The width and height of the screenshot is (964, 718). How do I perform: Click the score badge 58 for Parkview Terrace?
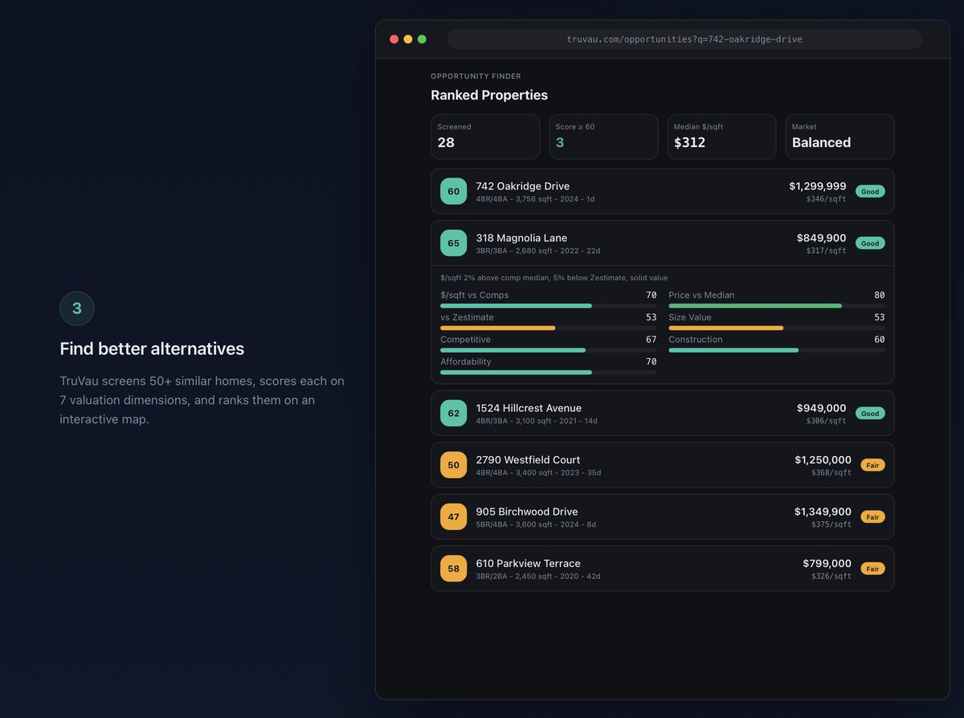tap(453, 569)
